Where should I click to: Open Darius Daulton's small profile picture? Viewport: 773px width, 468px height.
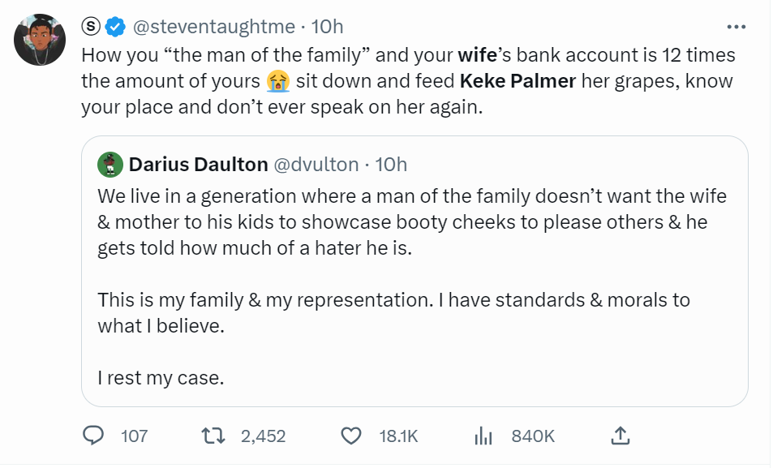110,165
